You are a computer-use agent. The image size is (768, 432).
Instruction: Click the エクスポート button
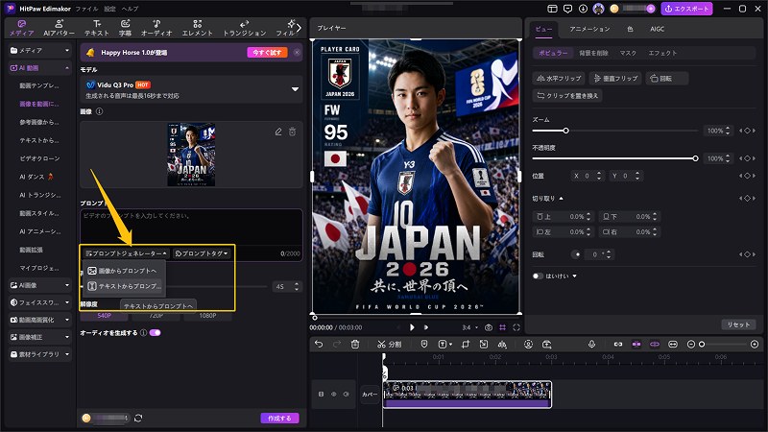[x=686, y=9]
